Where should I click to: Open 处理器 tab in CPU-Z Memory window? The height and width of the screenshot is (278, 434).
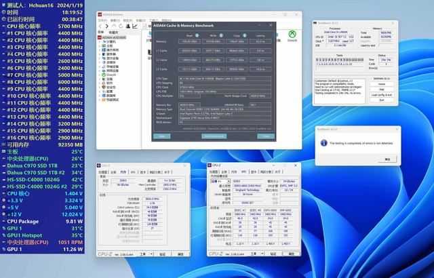click(x=103, y=172)
